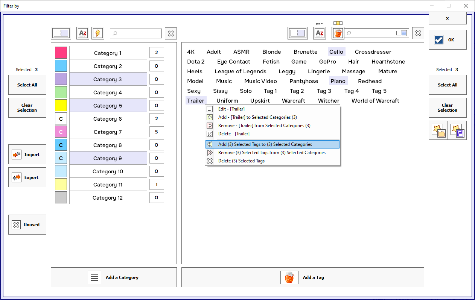Choose Delete - [Trailer] menu entry
Viewport: 475px width, 300px height.
(x=273, y=134)
